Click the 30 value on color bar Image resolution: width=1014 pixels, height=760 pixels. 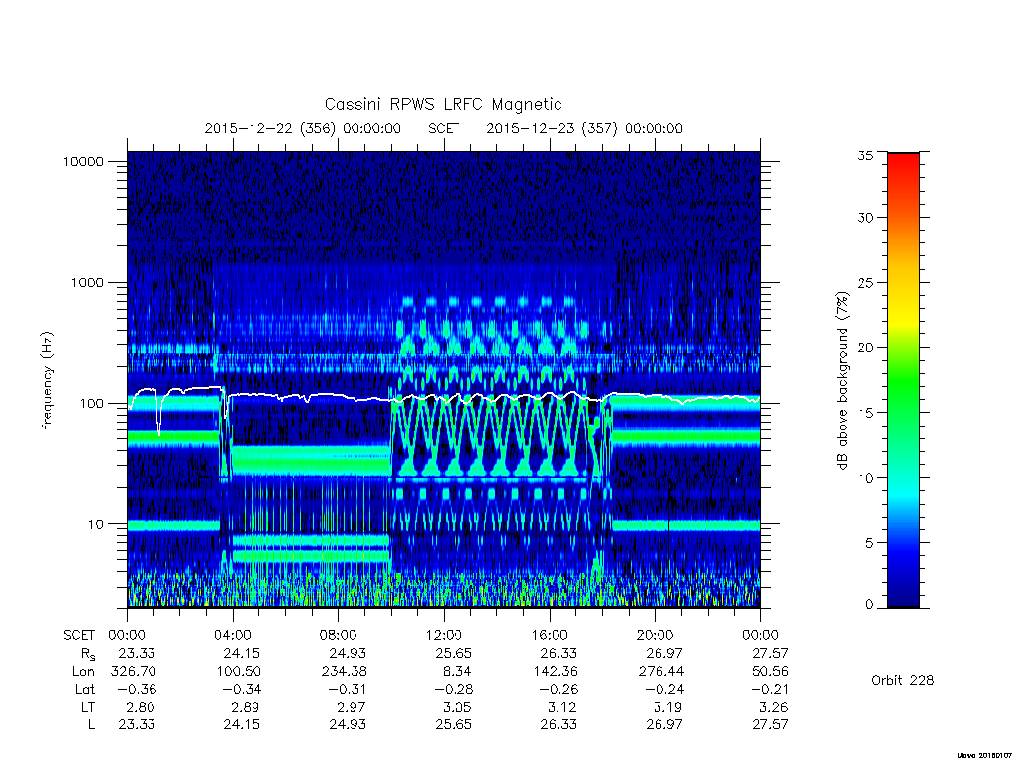[x=865, y=218]
